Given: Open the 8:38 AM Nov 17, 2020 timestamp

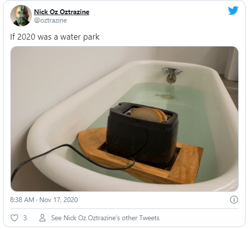Looking at the screenshot, I should pos(44,200).
